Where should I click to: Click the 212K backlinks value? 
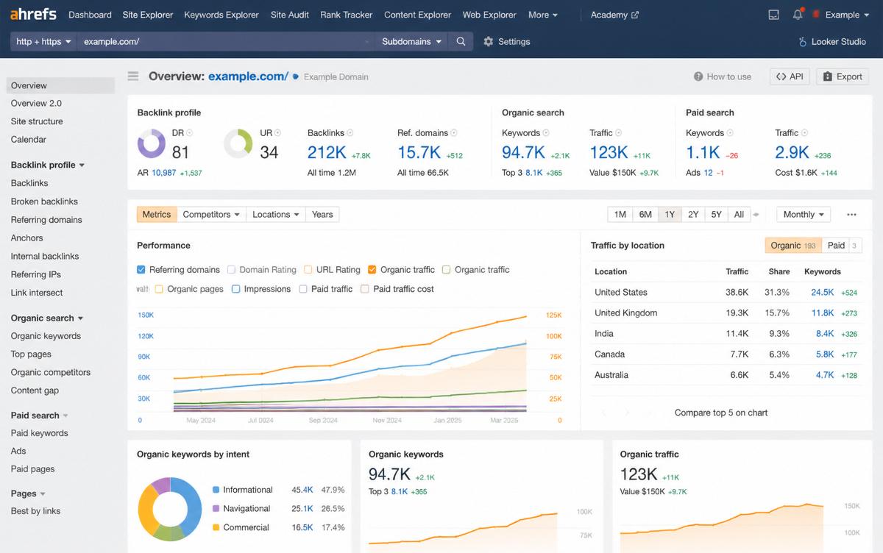327,152
